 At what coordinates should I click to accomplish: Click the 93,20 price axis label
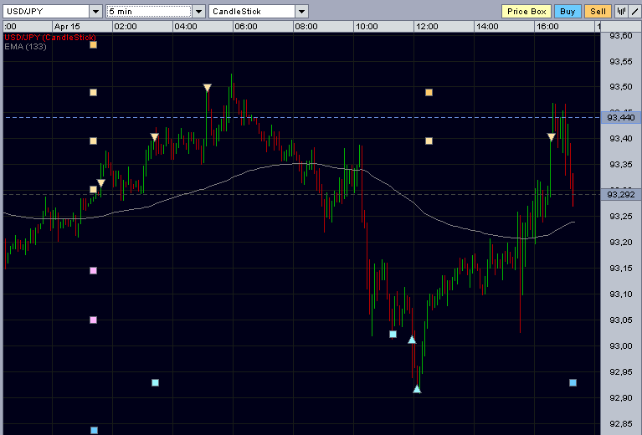(x=621, y=243)
